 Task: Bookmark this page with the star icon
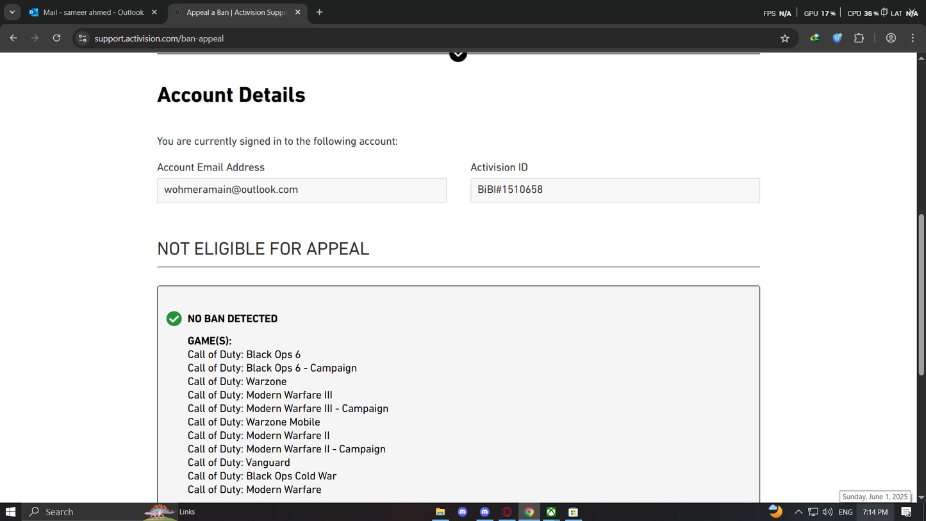[784, 38]
